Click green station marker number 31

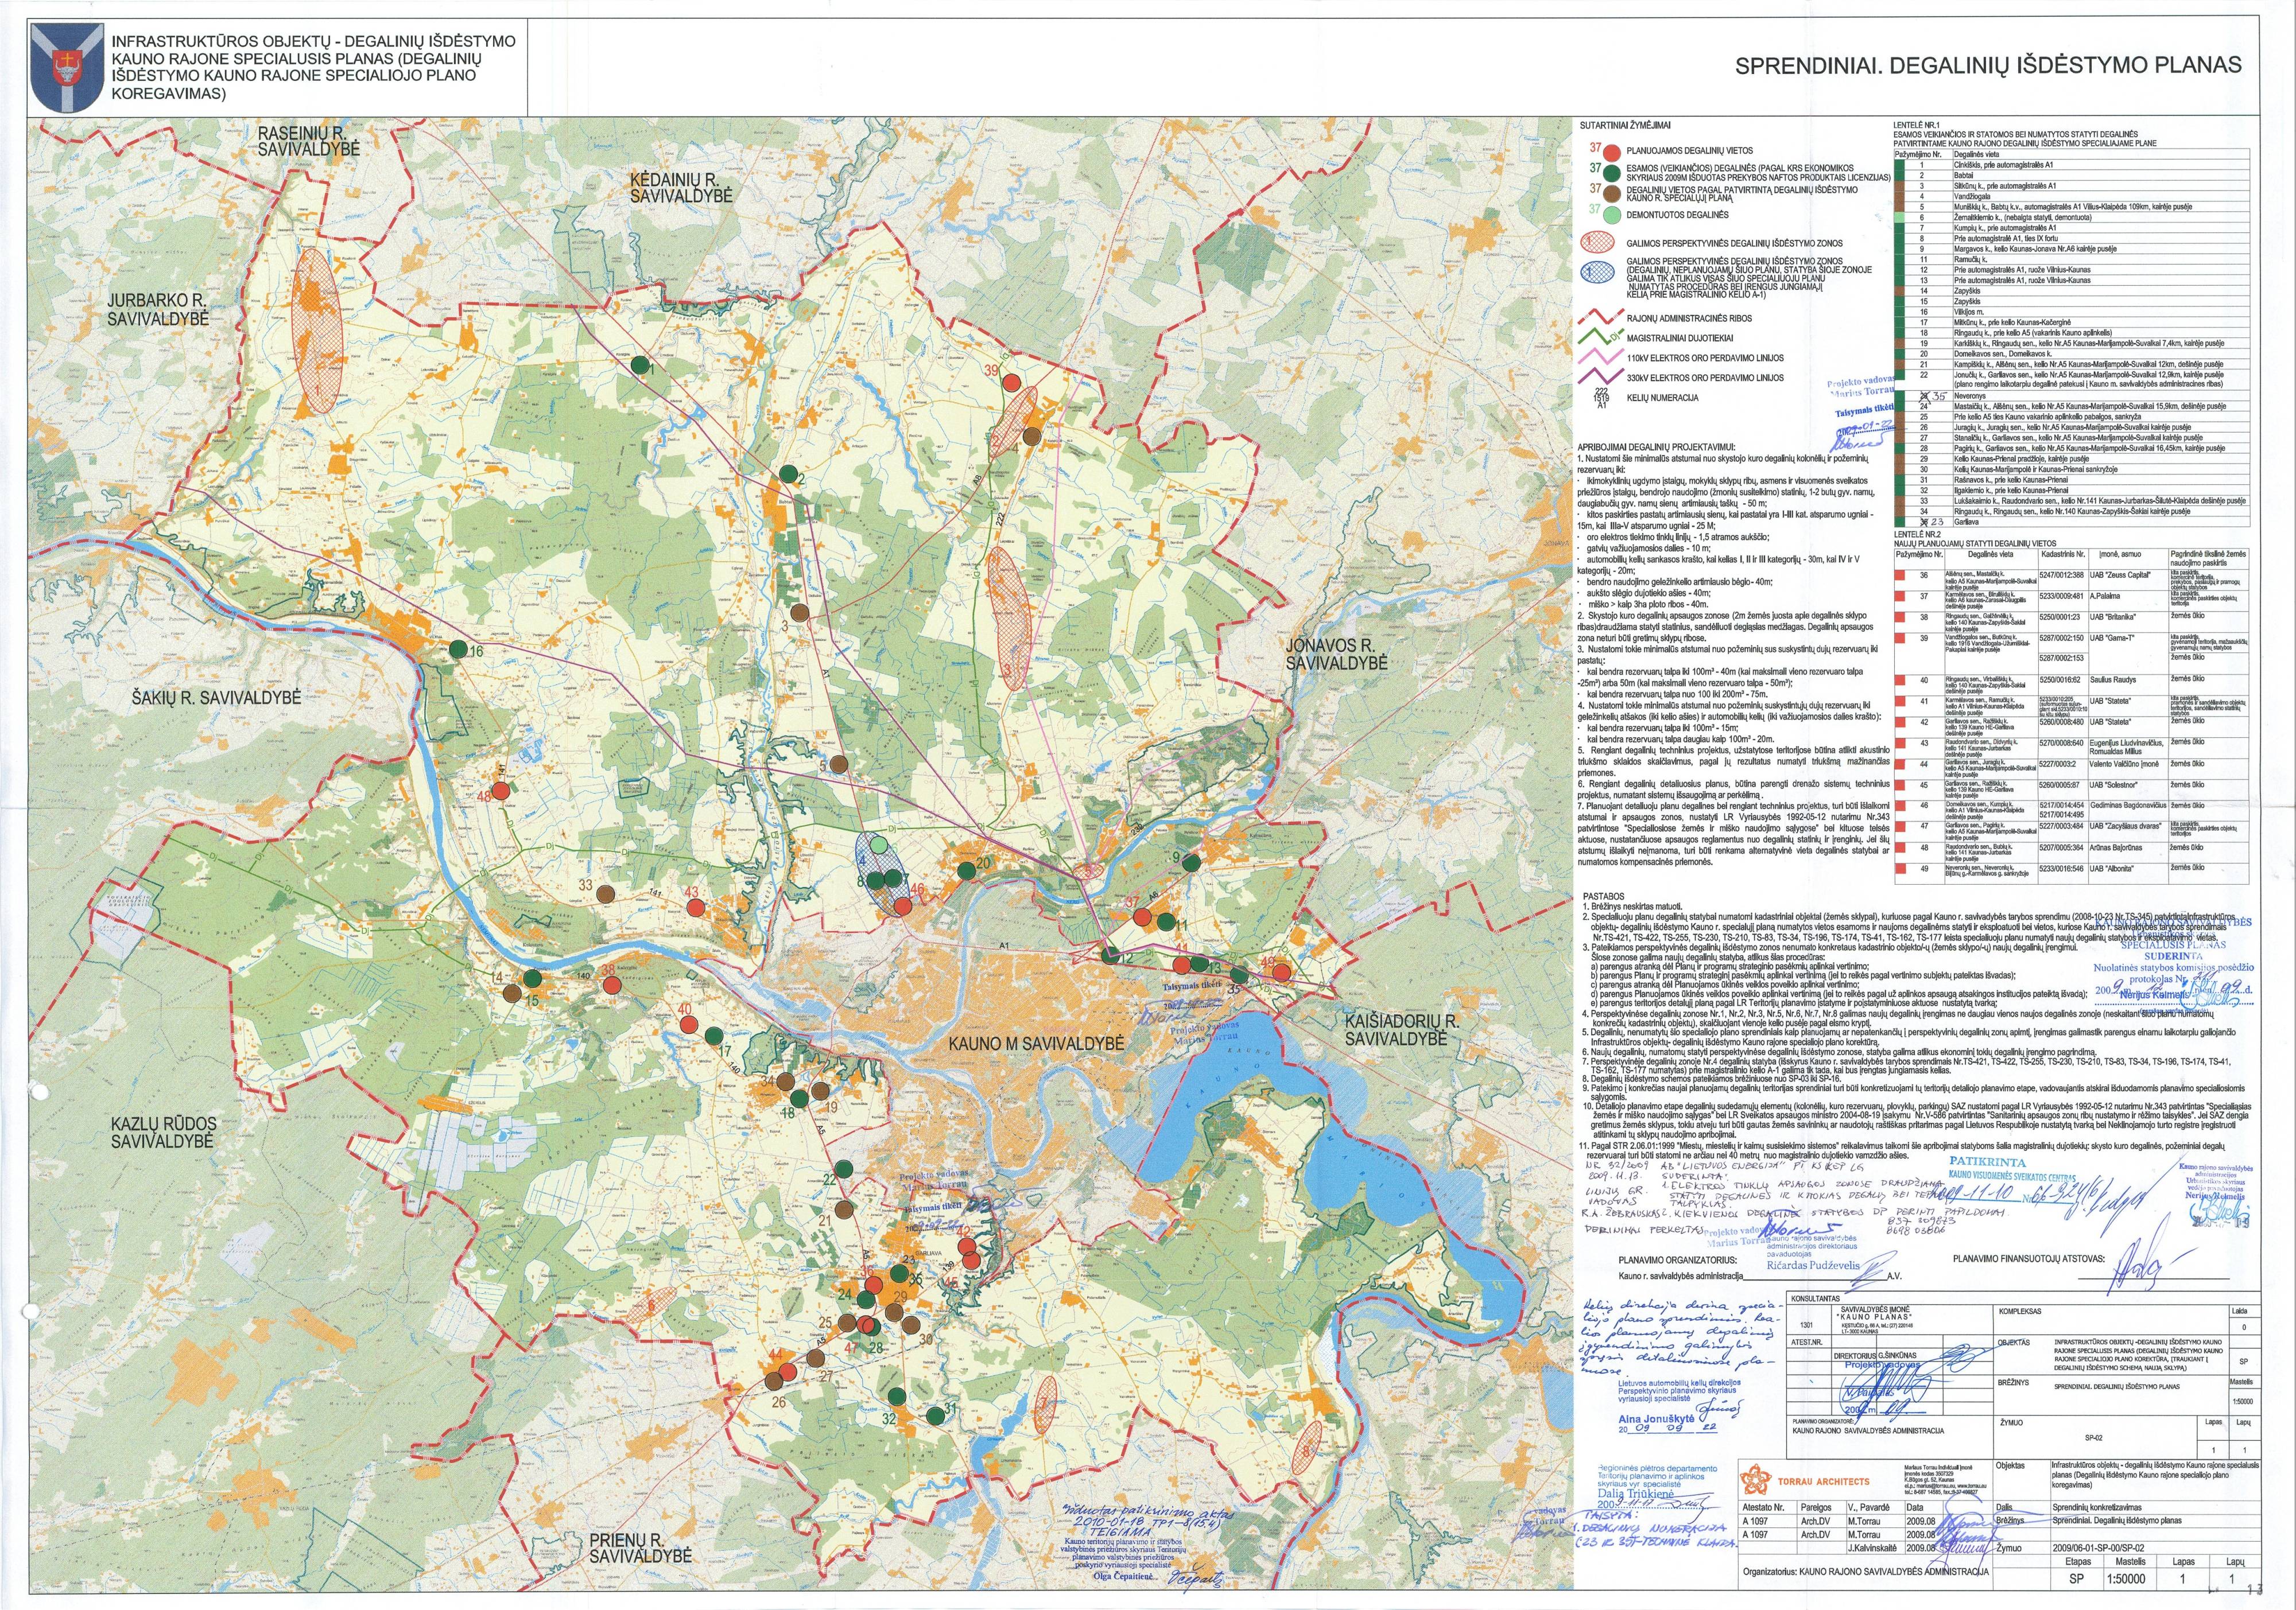click(935, 1415)
